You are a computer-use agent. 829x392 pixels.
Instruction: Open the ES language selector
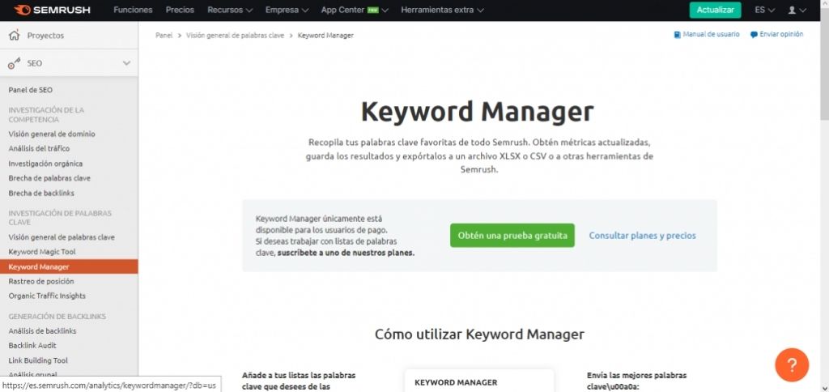click(764, 10)
